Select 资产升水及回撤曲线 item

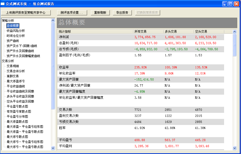point(20,51)
